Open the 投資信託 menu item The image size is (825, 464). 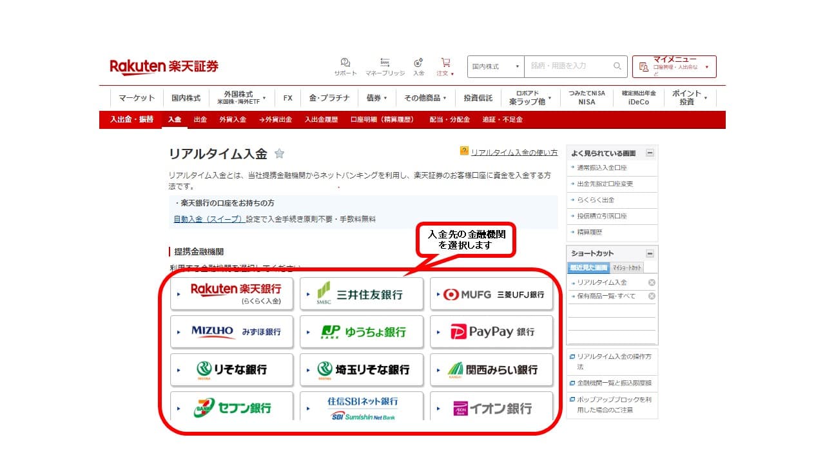[x=478, y=98]
